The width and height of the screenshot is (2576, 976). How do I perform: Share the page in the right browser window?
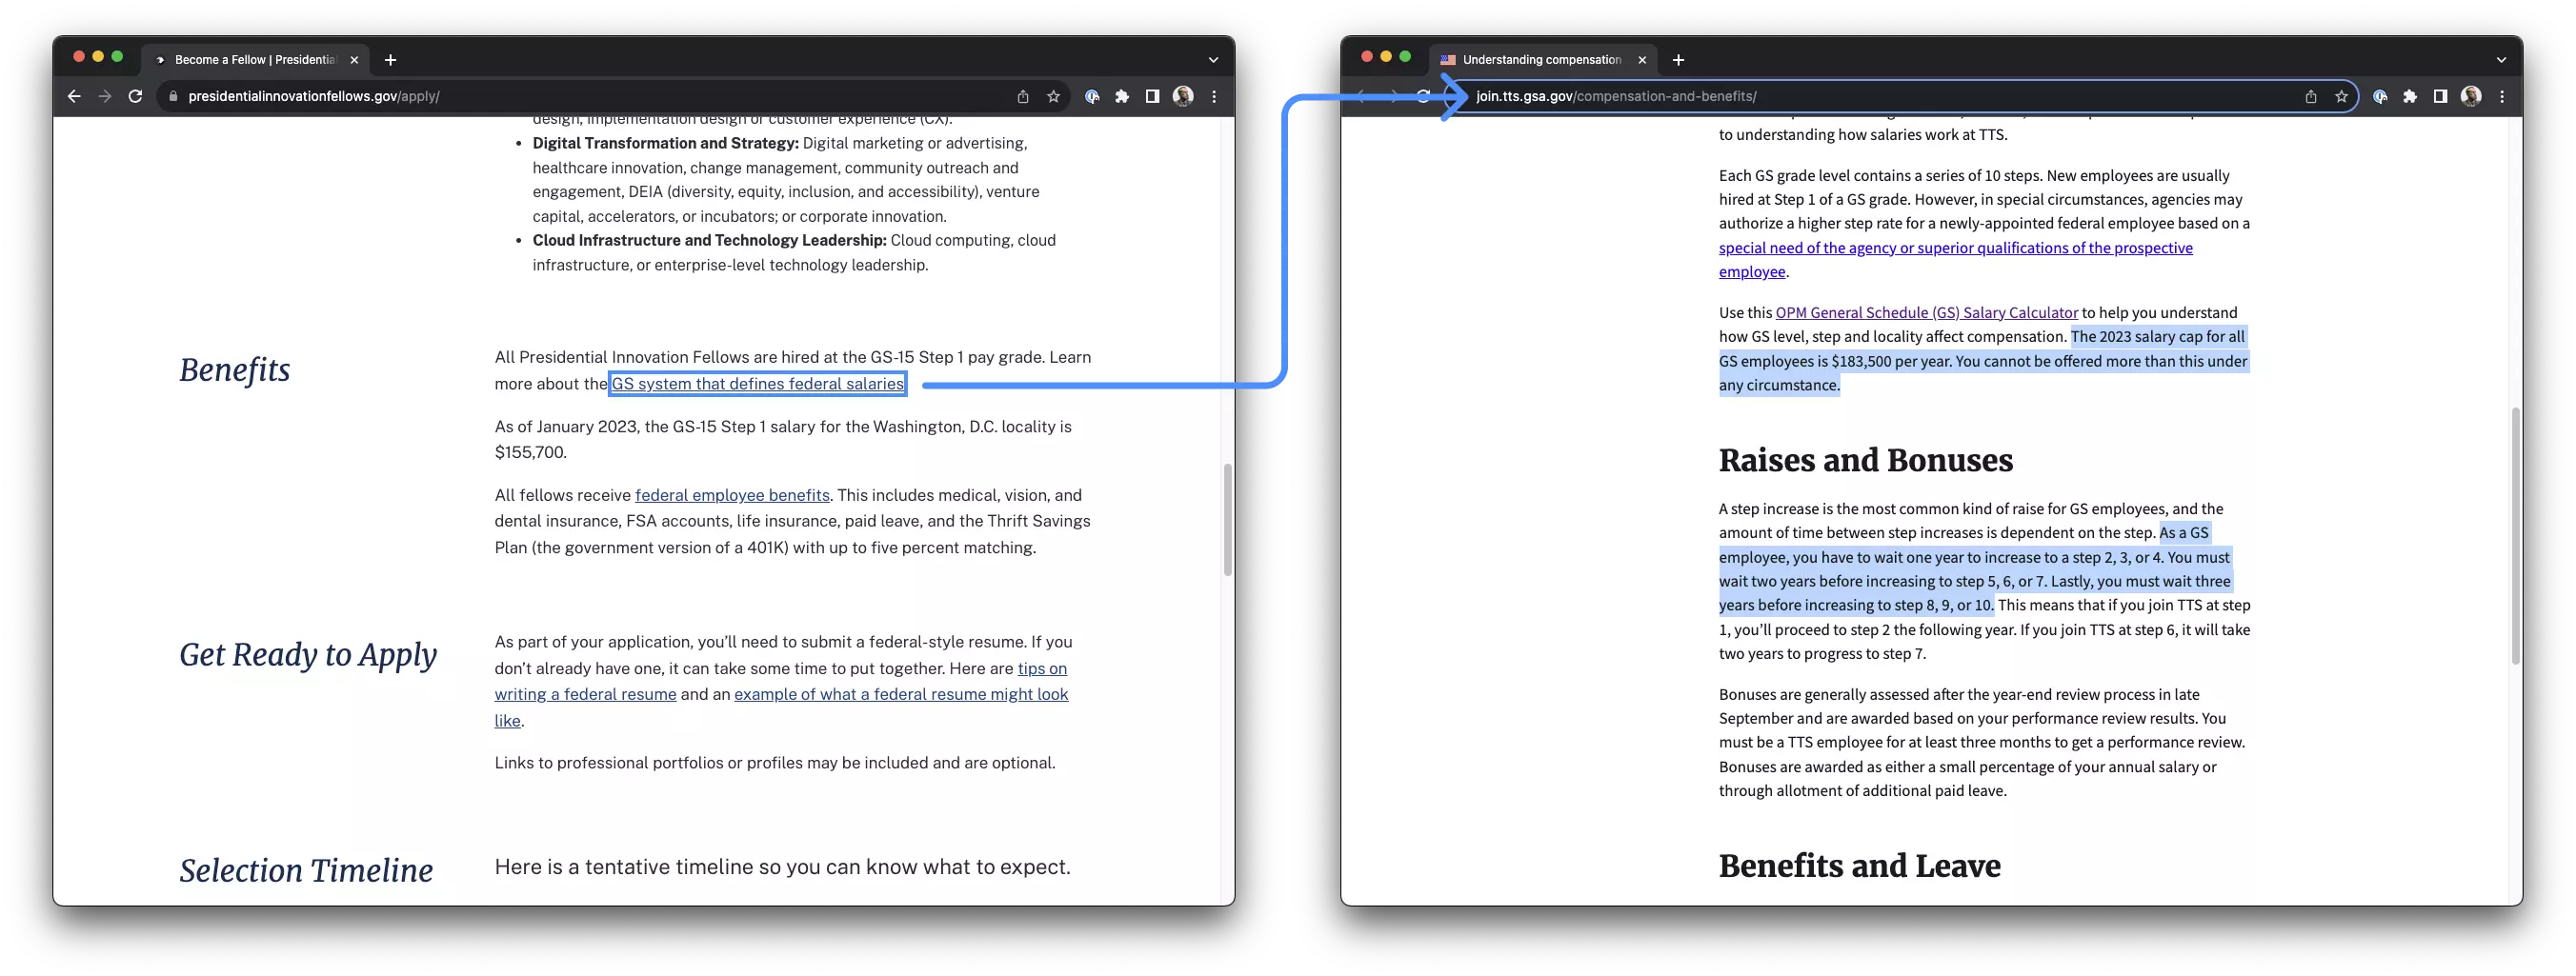click(x=2311, y=97)
